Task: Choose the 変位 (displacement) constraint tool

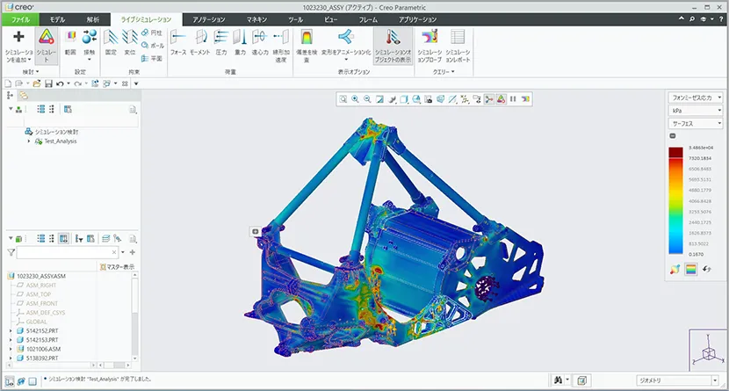Action: point(130,43)
